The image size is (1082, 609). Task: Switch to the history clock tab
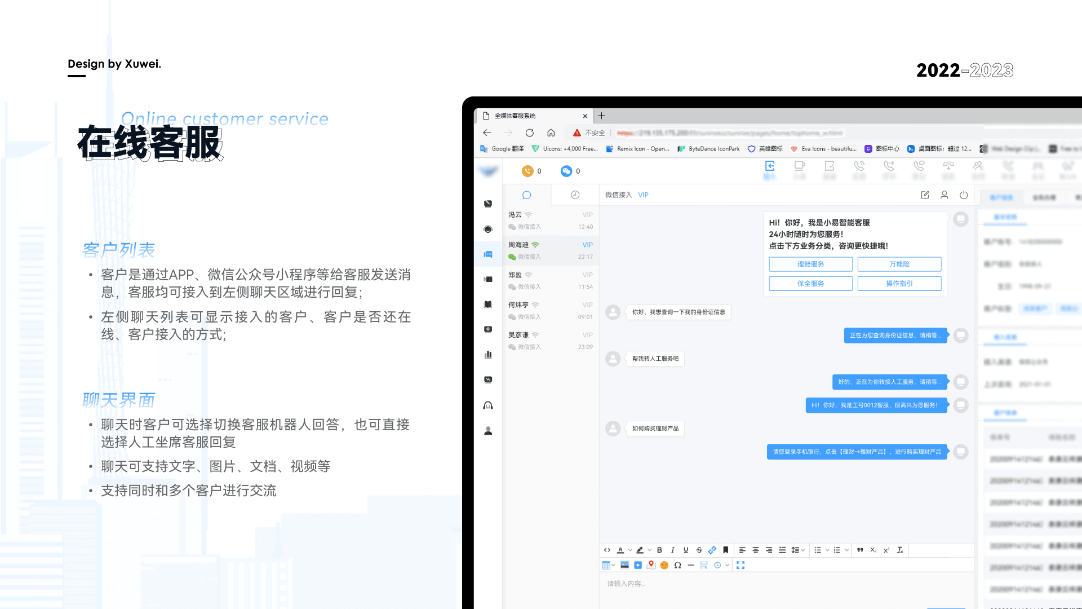(x=575, y=195)
